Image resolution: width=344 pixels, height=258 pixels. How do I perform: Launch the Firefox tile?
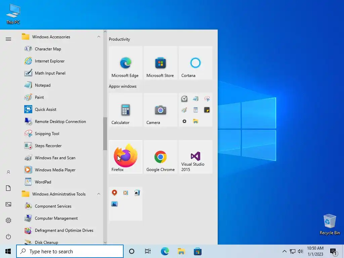point(126,157)
